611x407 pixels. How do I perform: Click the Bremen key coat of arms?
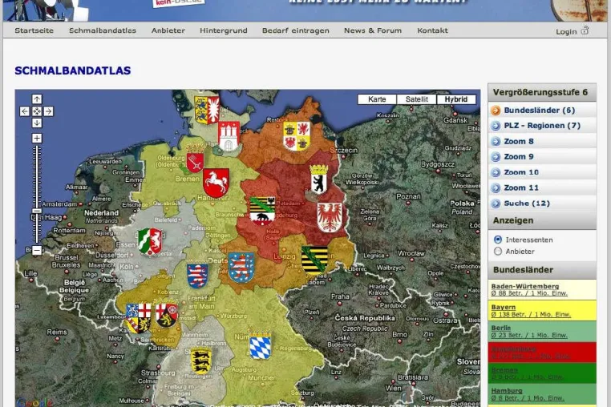coord(195,159)
